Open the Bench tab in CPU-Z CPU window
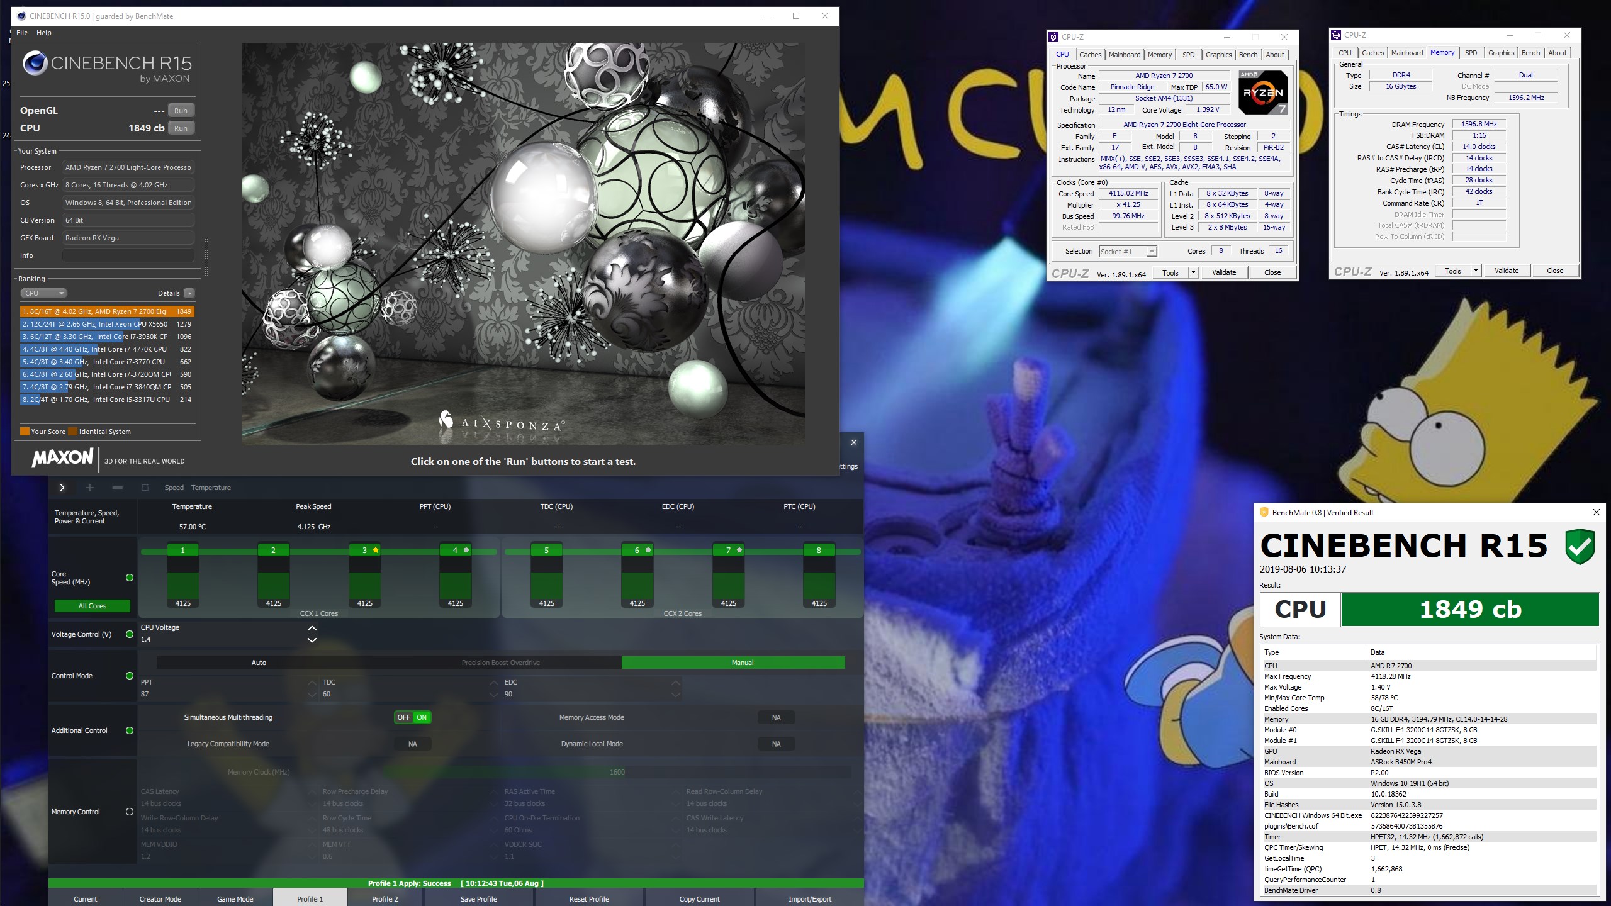 tap(1248, 55)
